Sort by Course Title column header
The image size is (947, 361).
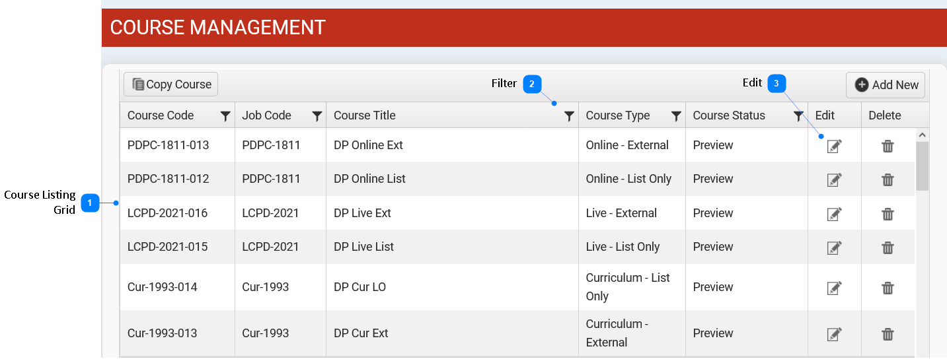(x=365, y=115)
